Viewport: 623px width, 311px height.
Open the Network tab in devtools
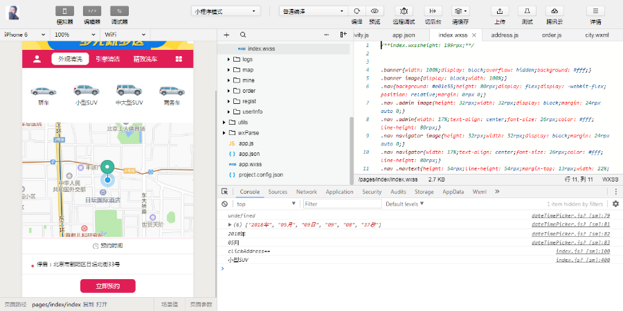(306, 192)
